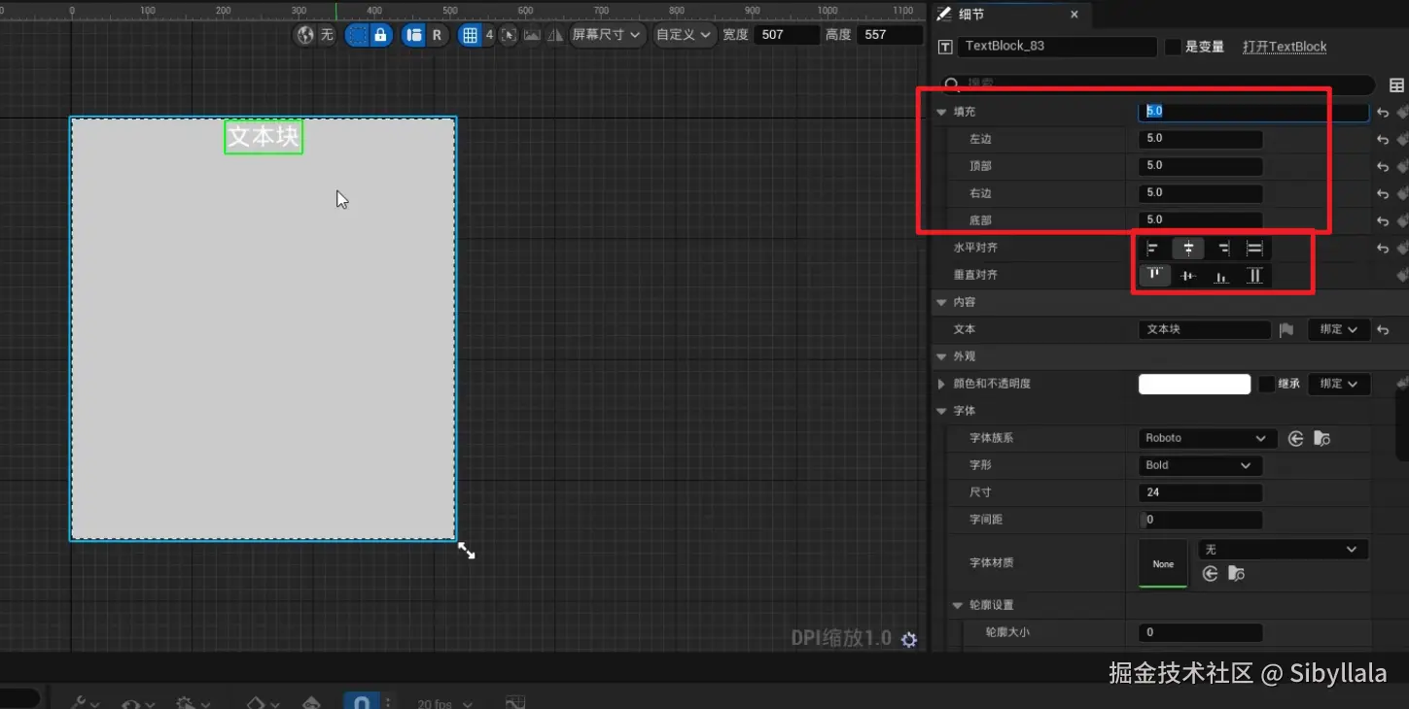This screenshot has width=1409, height=709.
Task: Open the 屏幕尺寸 dropdown
Action: 607,35
